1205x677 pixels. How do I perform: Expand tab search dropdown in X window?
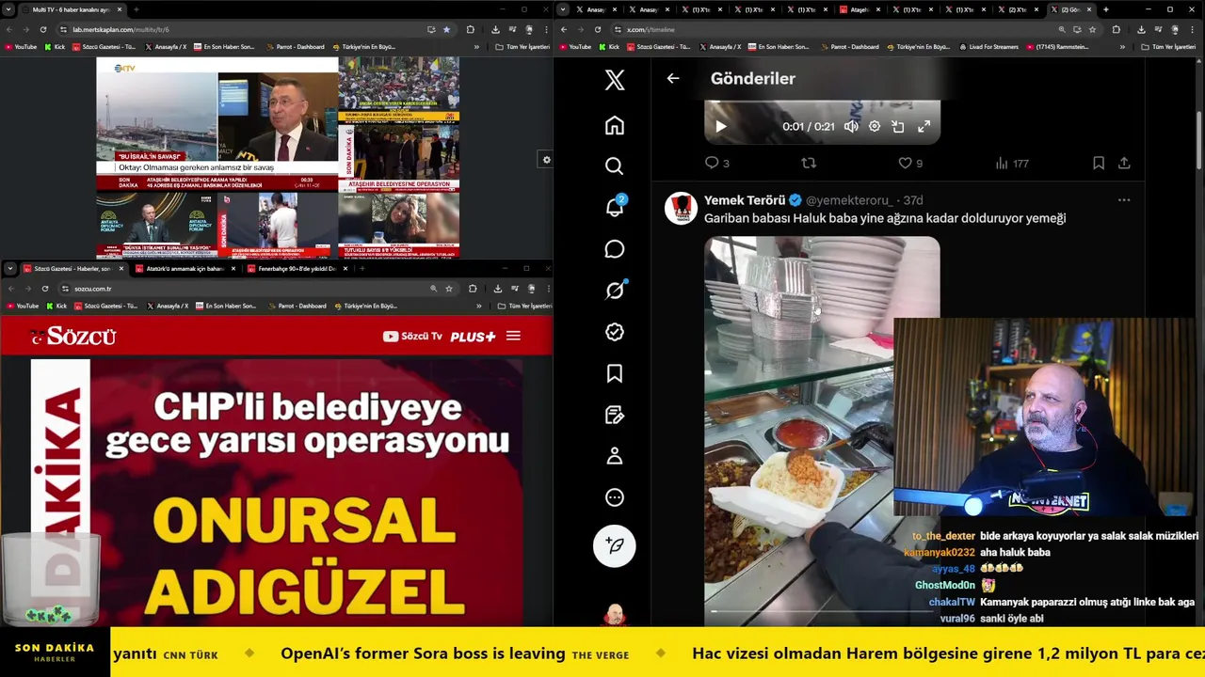click(563, 9)
